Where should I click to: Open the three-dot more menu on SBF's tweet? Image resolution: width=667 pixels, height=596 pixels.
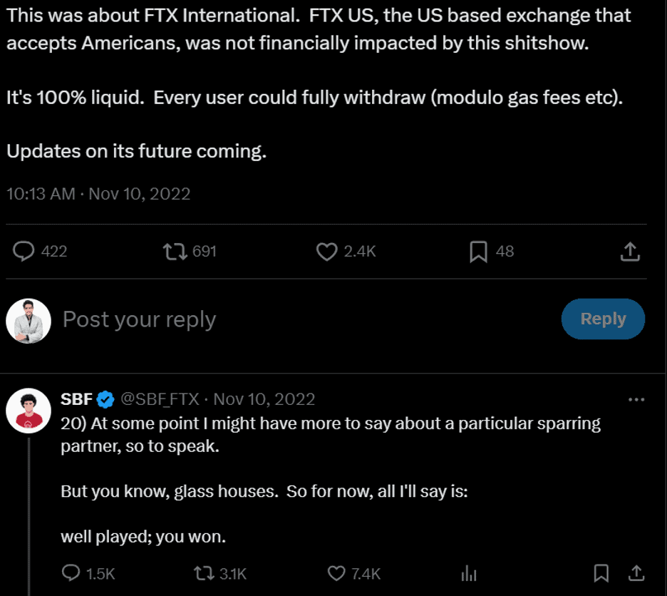point(636,399)
